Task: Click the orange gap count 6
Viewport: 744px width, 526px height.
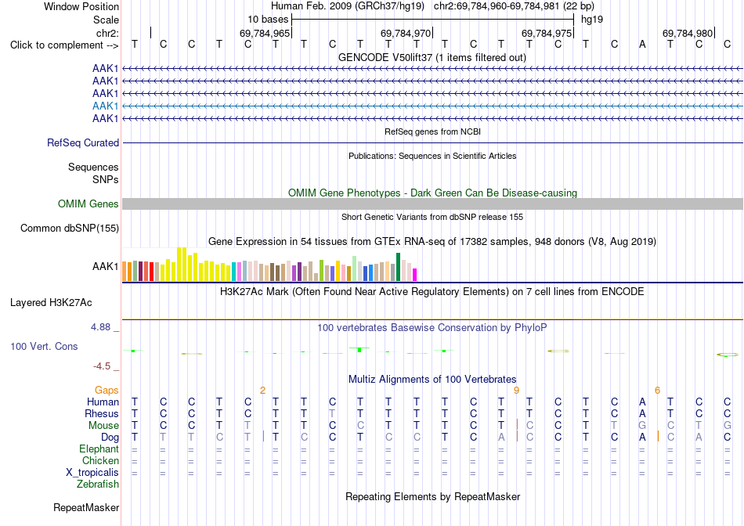Action: [x=657, y=391]
